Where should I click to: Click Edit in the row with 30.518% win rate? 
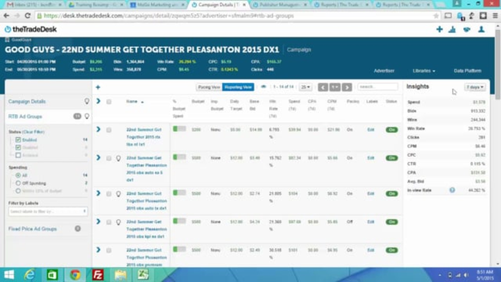tap(371, 250)
